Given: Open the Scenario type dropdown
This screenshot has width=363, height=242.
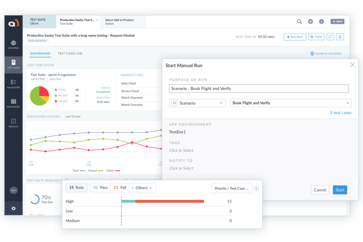Looking at the screenshot, I should (197, 103).
